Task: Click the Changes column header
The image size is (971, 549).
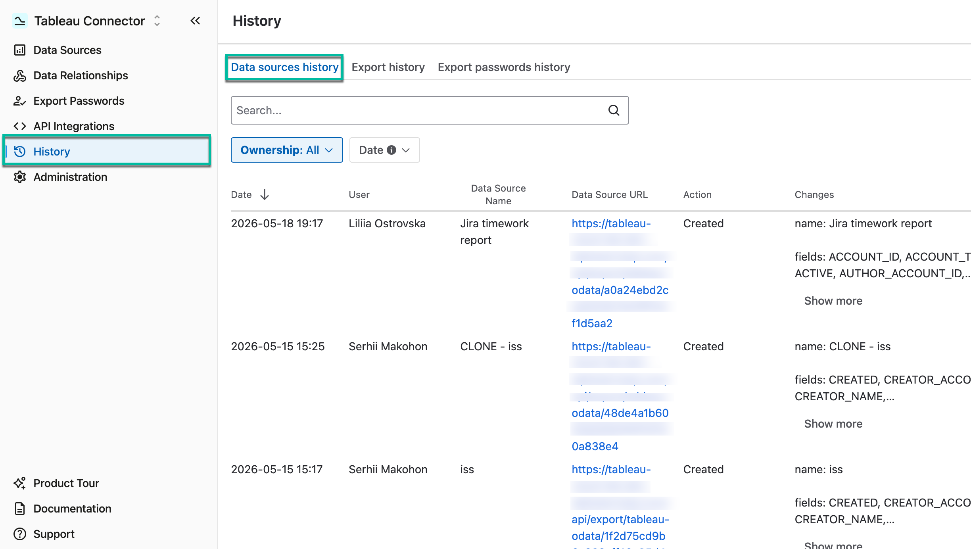Action: point(814,195)
